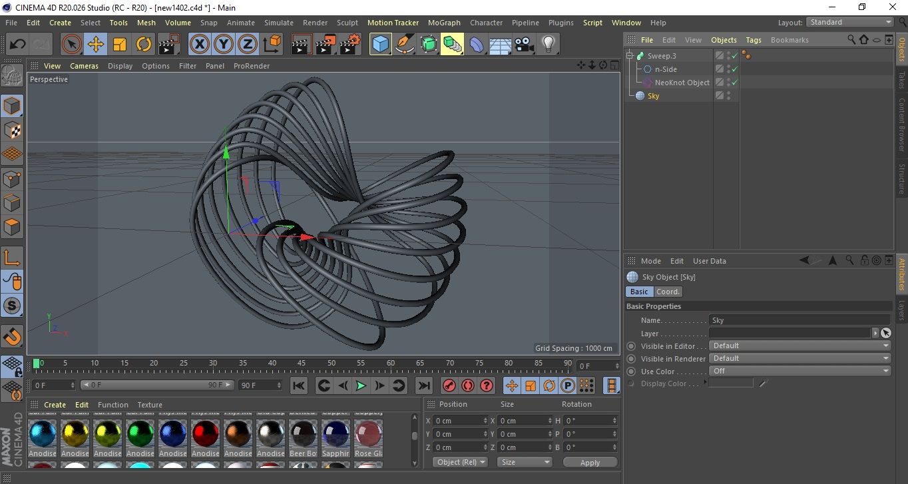Open Visible in Editor dropdown

[801, 346]
